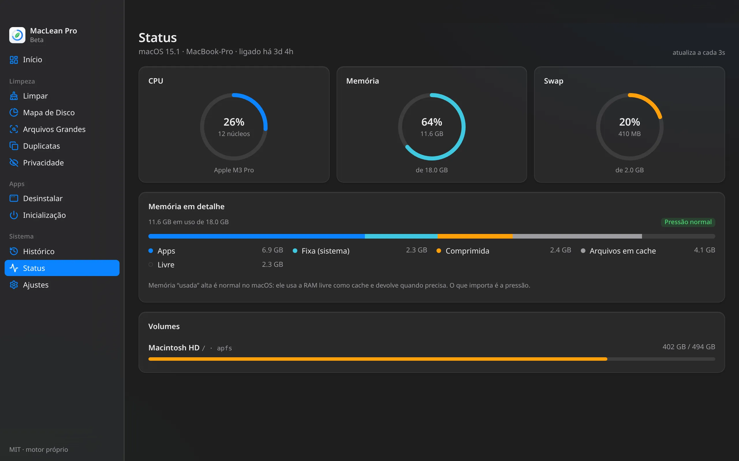Screen dimensions: 739x461
Task: Open the Ajustes gear icon
Action: (14, 285)
